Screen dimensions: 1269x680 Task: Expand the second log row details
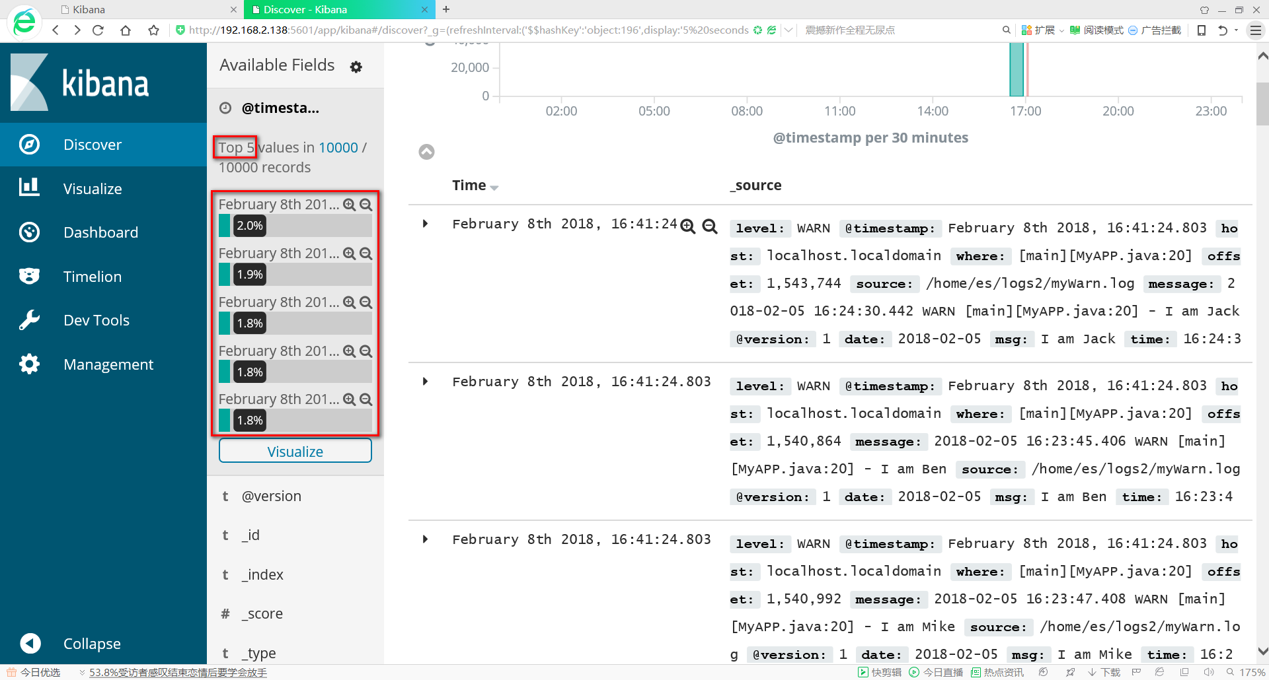[x=425, y=382]
